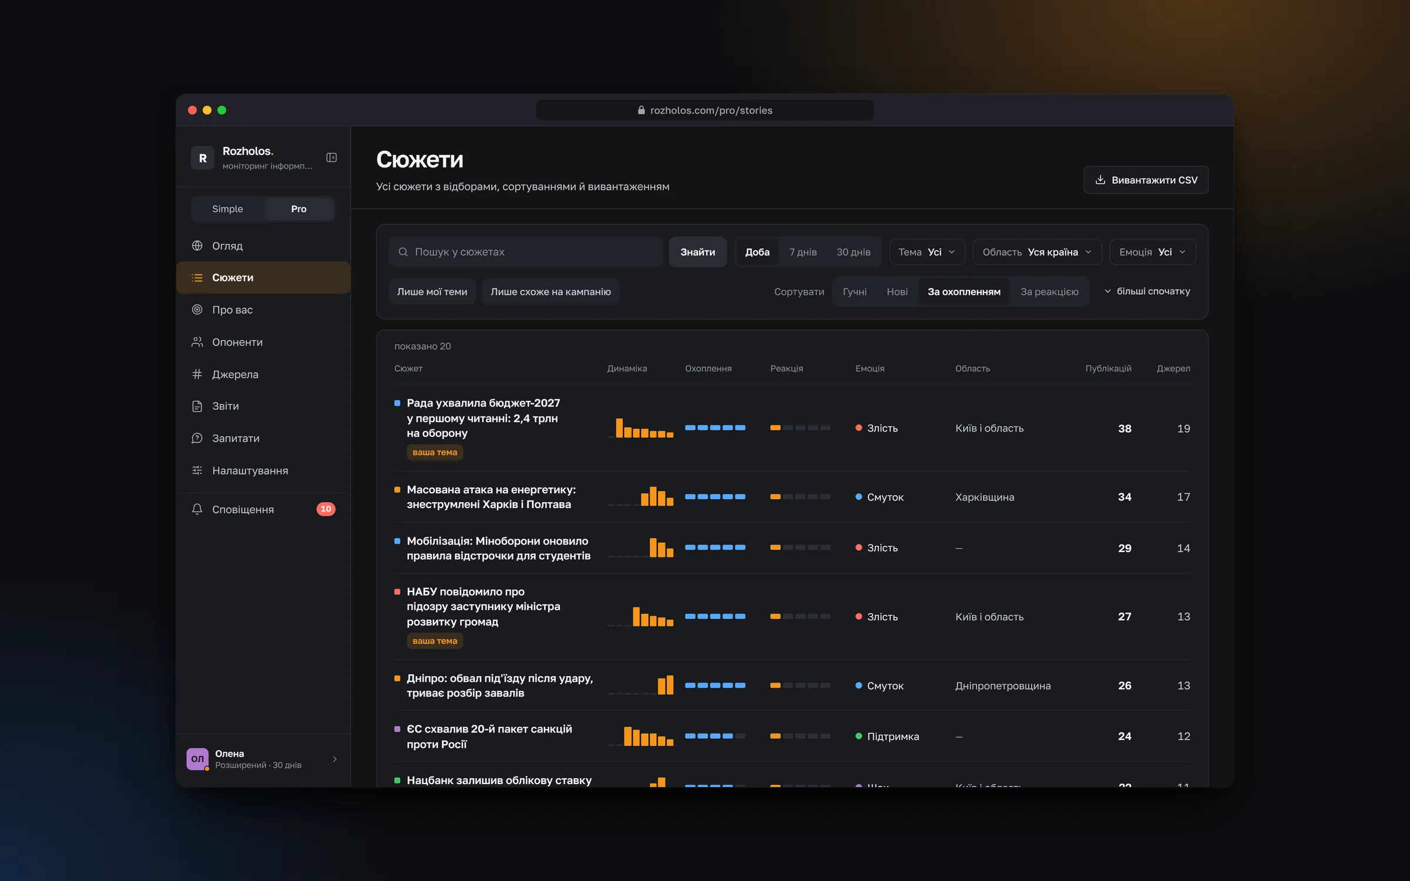Click the lock icon in address bar
The width and height of the screenshot is (1410, 881).
click(x=641, y=110)
